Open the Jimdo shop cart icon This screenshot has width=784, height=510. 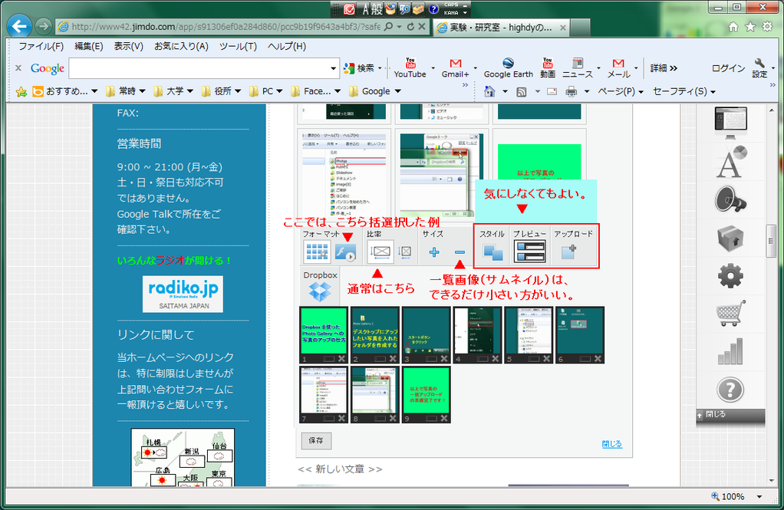(730, 312)
